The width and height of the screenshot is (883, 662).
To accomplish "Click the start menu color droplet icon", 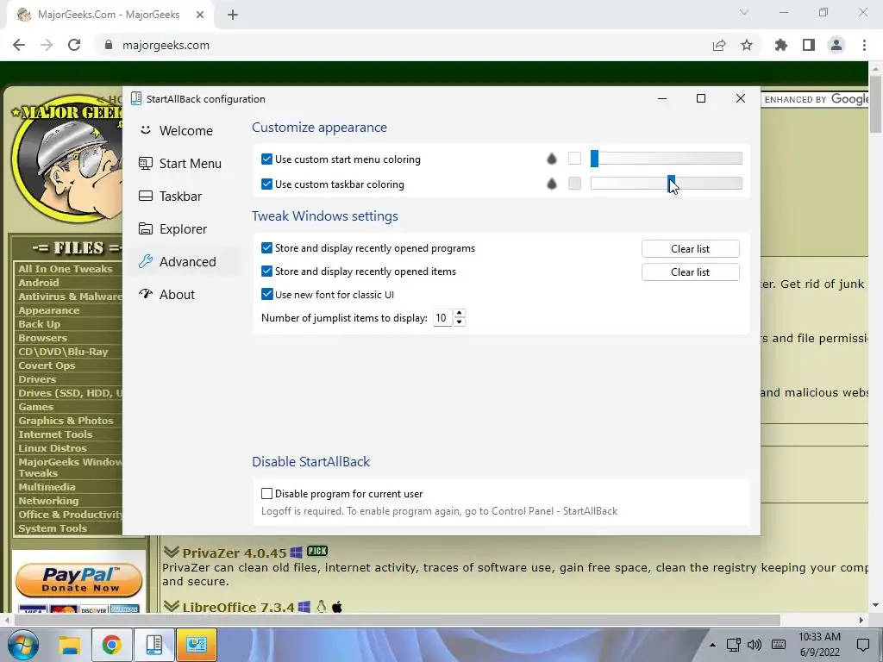I will click(552, 159).
